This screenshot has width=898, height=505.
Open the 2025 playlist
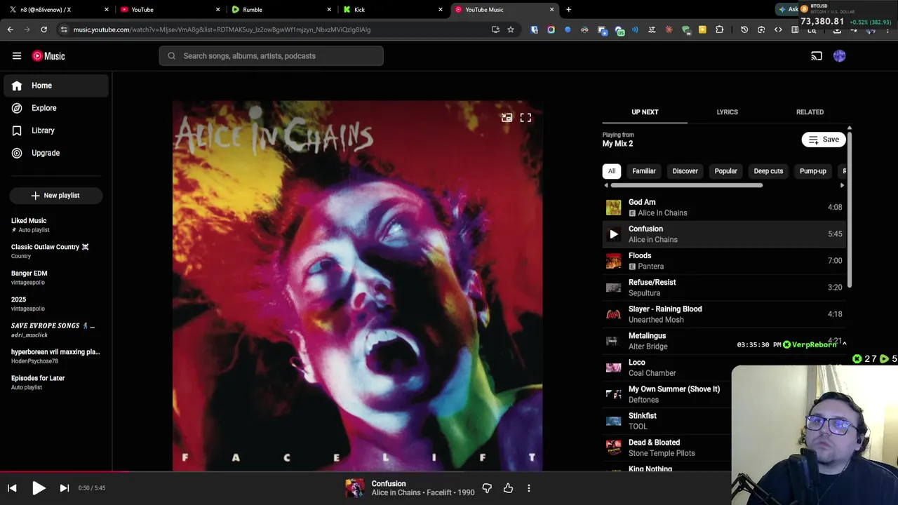coord(56,304)
